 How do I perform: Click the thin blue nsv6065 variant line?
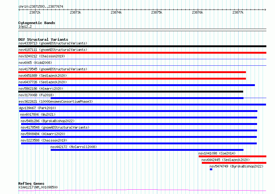click(x=142, y=66)
